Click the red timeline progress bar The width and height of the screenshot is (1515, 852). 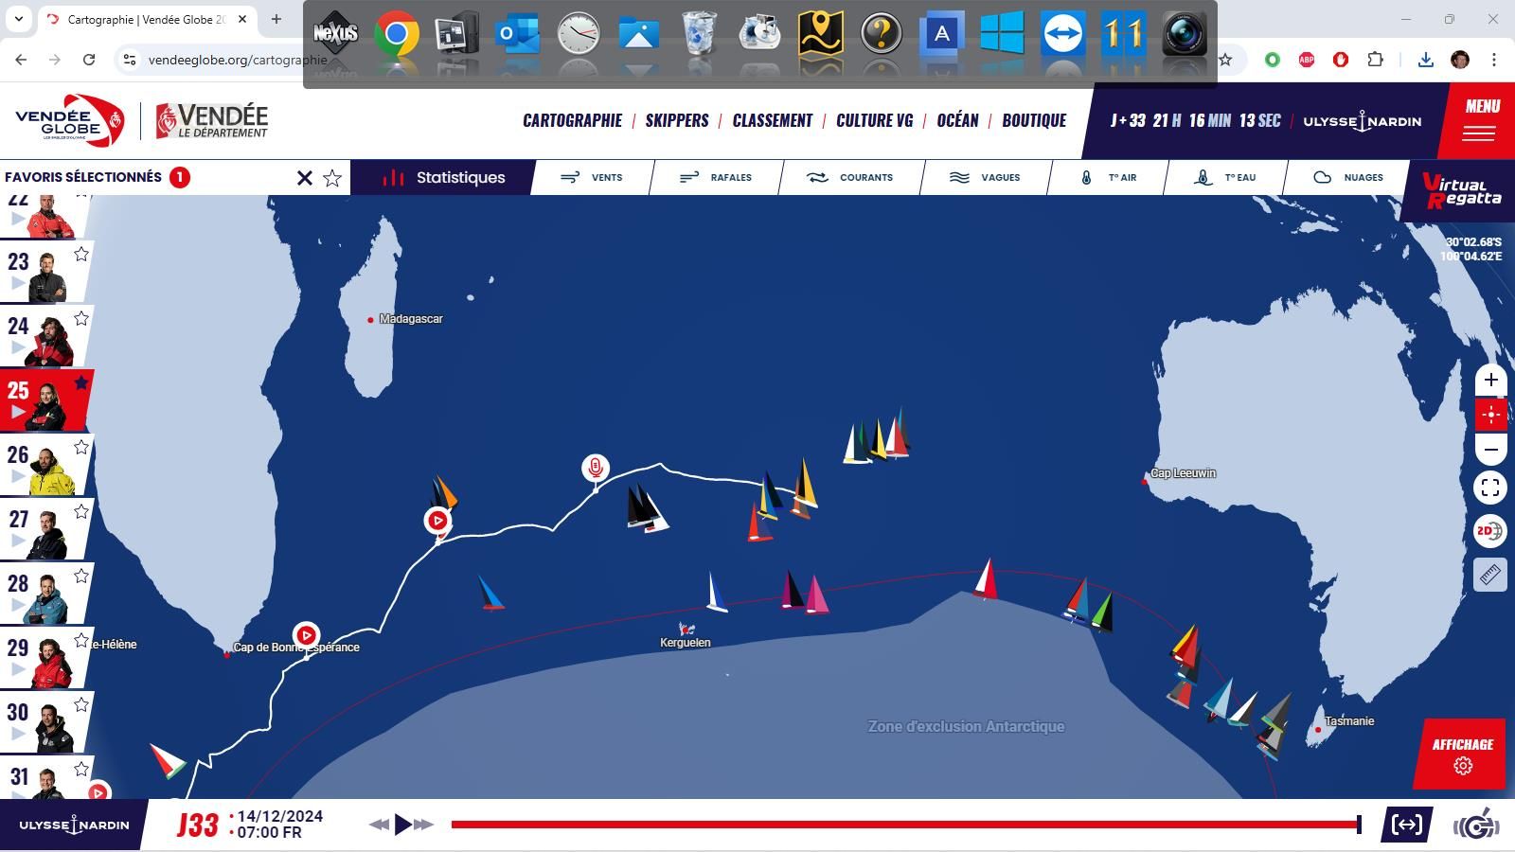tap(904, 825)
